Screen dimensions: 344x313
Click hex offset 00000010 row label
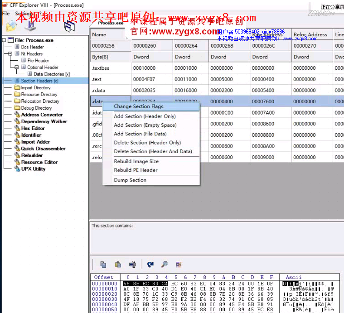tap(105, 289)
